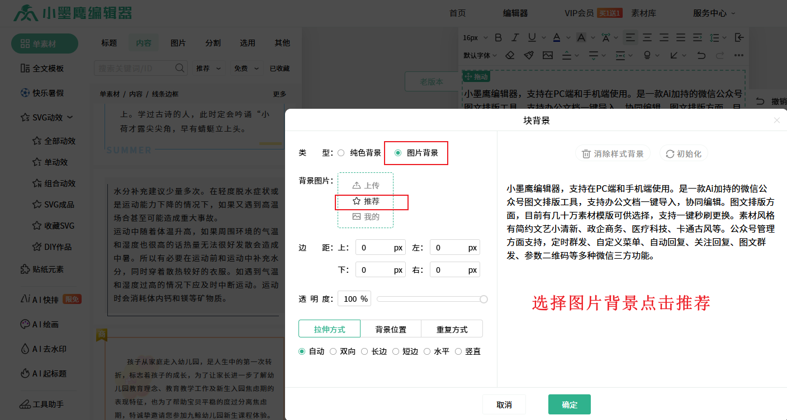Click the line height icon

(714, 38)
